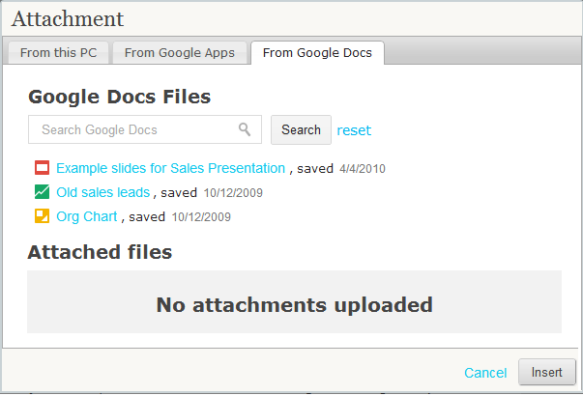Click the Search button
Viewport: 583px width, 395px height.
pyautogui.click(x=301, y=129)
